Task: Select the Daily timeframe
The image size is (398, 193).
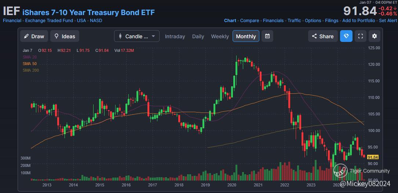Action: tap(198, 36)
